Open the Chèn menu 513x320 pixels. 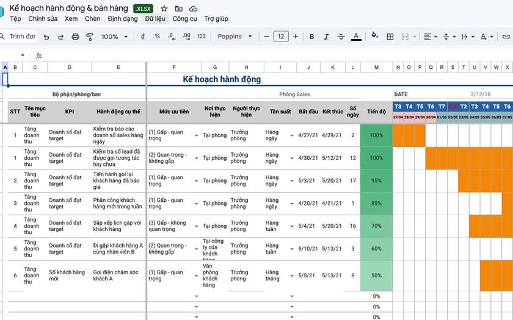93,19
